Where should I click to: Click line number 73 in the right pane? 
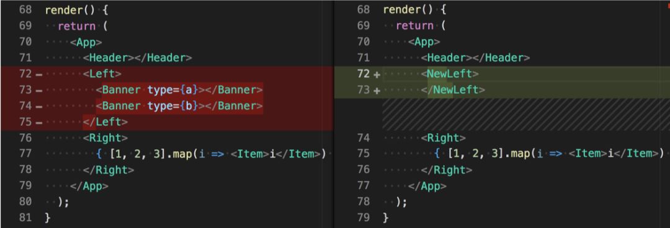click(363, 90)
